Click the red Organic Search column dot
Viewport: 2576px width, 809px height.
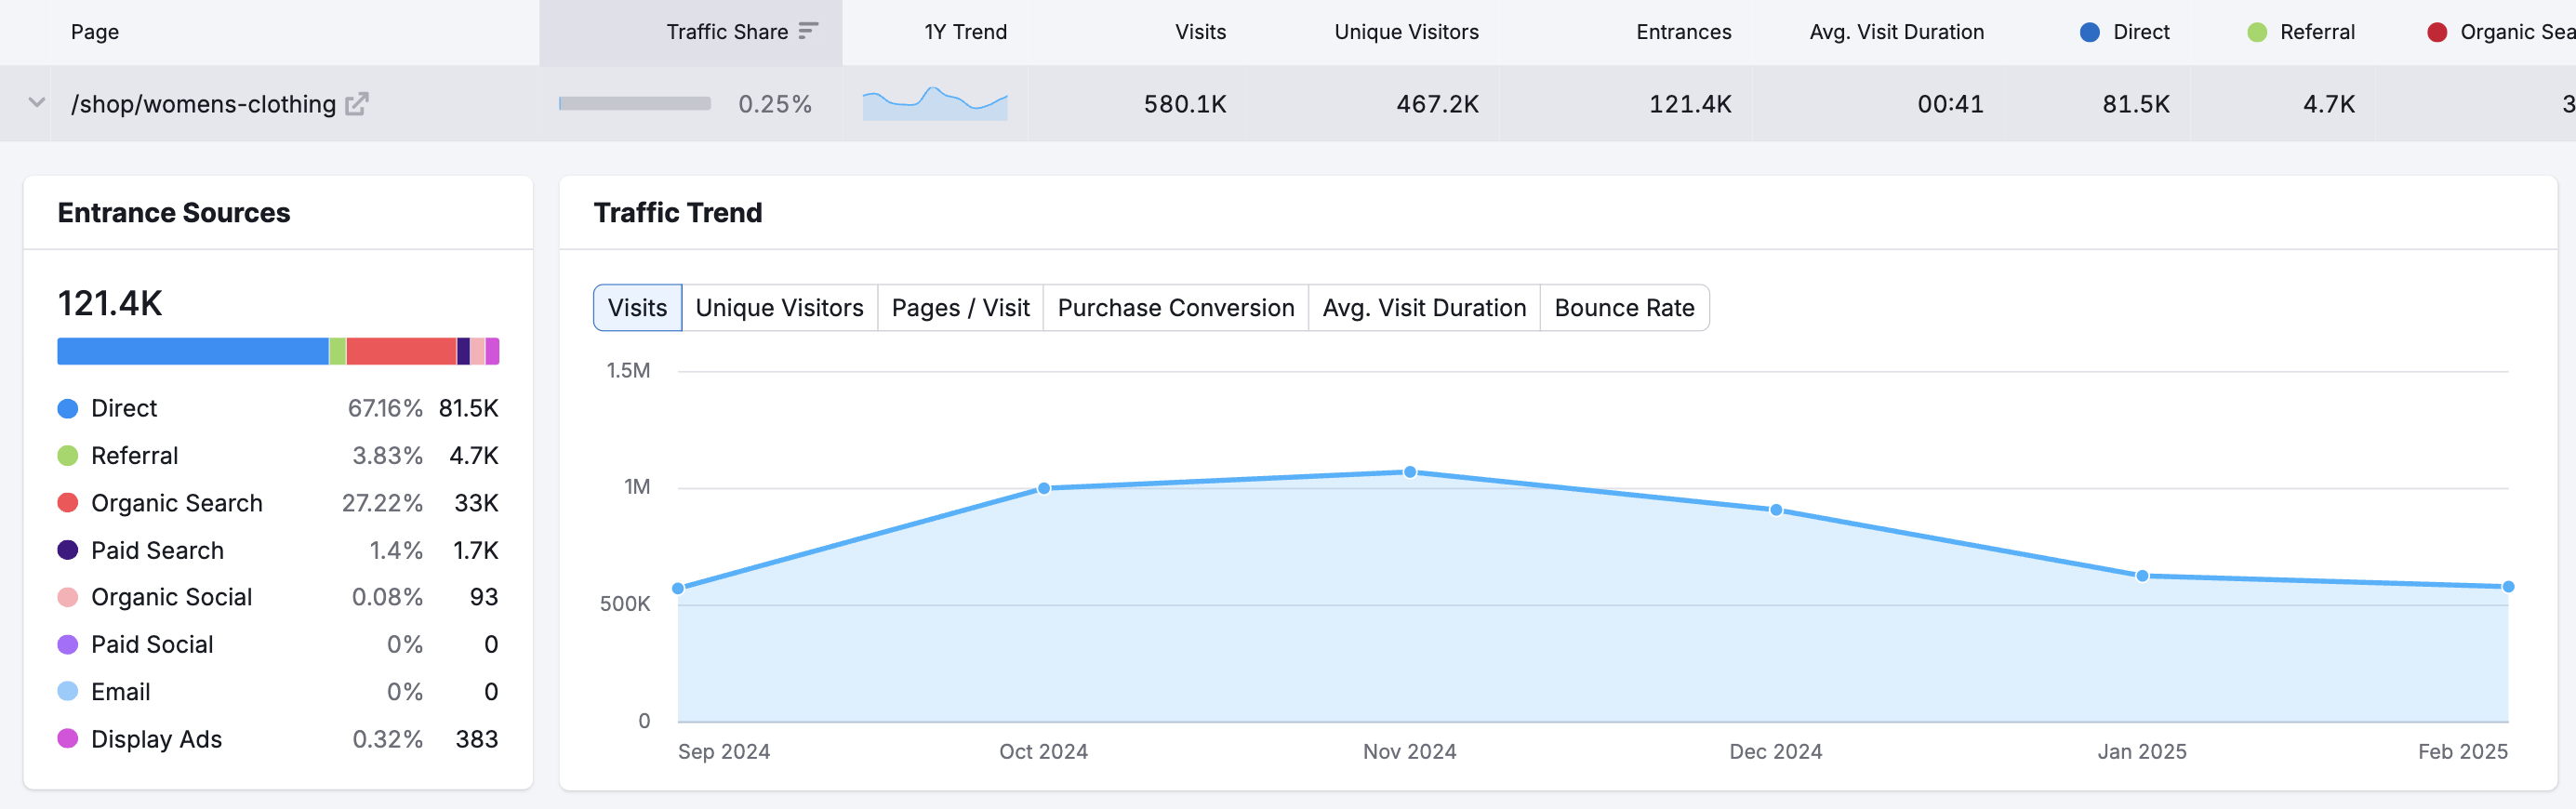click(2436, 32)
